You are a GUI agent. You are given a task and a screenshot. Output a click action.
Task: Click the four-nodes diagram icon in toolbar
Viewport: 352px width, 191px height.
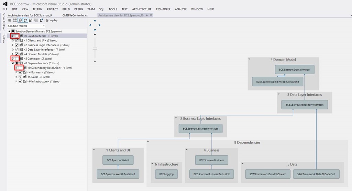[15, 20]
